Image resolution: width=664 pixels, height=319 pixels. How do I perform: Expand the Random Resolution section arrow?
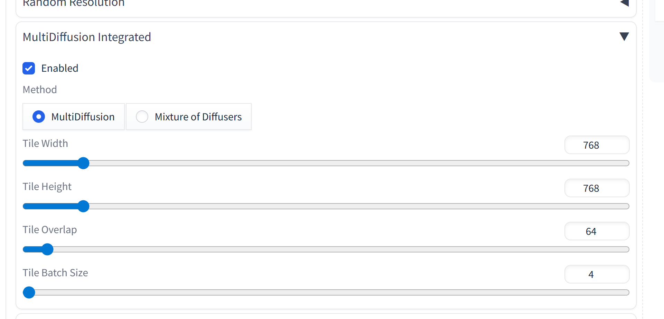point(624,3)
